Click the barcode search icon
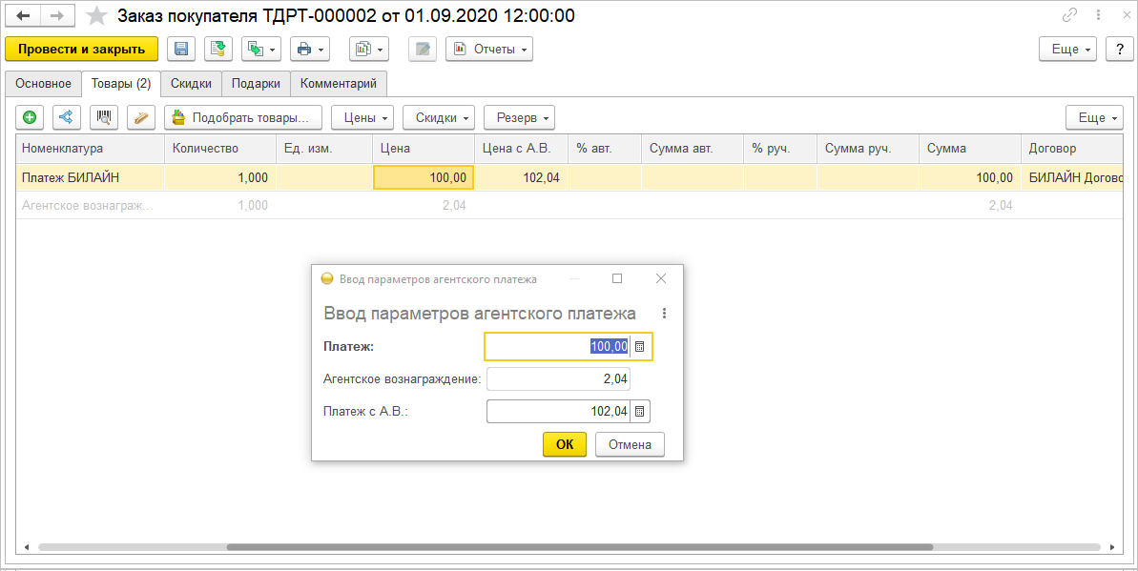 (104, 117)
